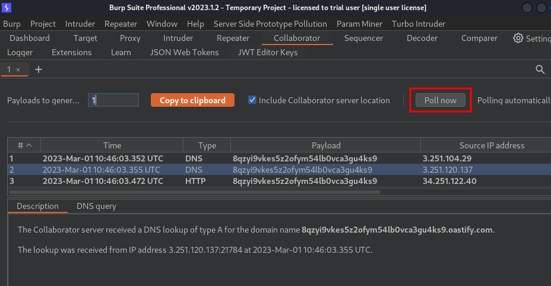551x286 pixels.
Task: Click source IP 3.251.120.137 cell
Action: pyautogui.click(x=447, y=170)
